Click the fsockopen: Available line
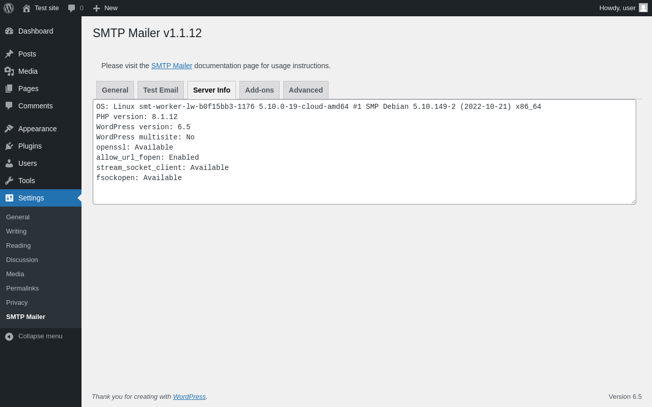Screen dimensions: 652x407 coord(139,178)
